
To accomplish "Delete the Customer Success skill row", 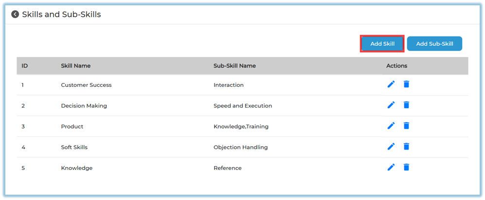I will [407, 84].
